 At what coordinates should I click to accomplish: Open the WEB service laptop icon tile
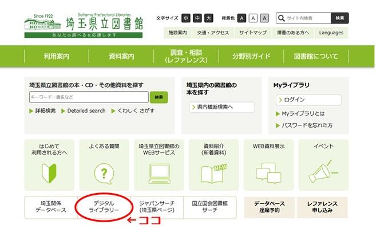coord(159,161)
